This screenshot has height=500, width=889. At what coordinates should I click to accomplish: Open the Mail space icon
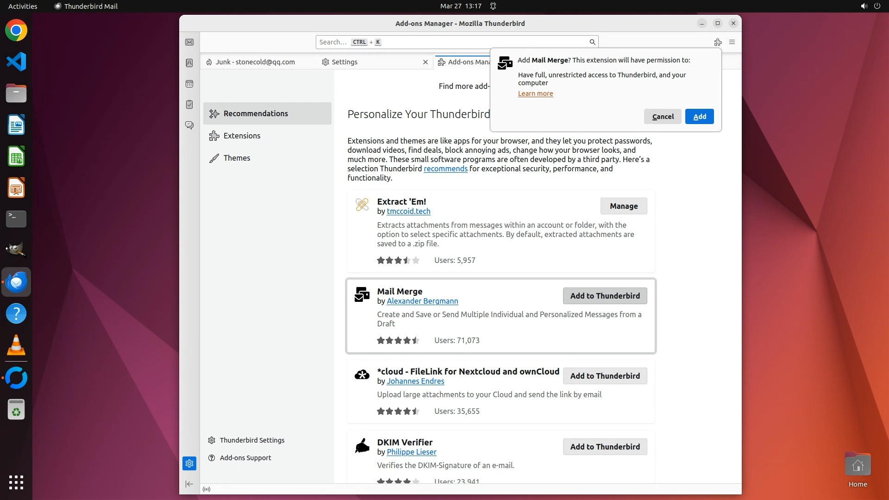(189, 42)
